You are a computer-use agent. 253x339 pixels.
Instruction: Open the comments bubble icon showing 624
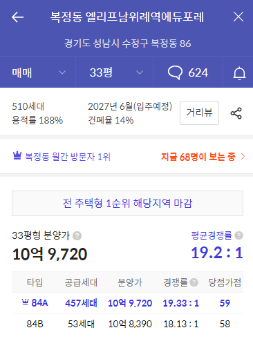point(188,72)
